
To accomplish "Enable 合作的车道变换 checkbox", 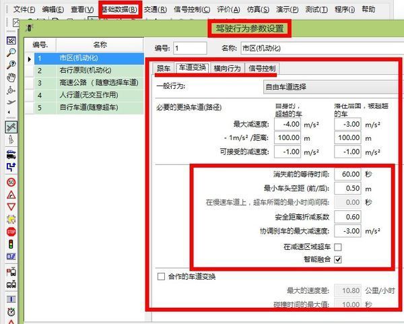I will [x=161, y=277].
